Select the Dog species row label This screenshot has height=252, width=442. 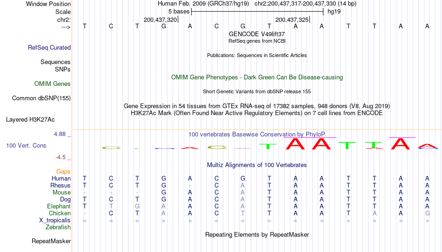pyautogui.click(x=66, y=200)
